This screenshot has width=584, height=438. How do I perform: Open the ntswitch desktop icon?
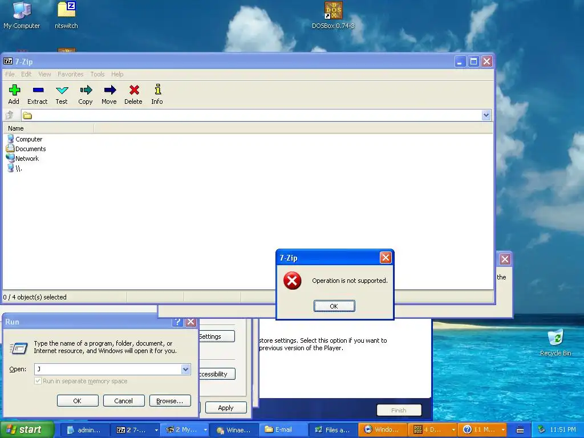(66, 15)
